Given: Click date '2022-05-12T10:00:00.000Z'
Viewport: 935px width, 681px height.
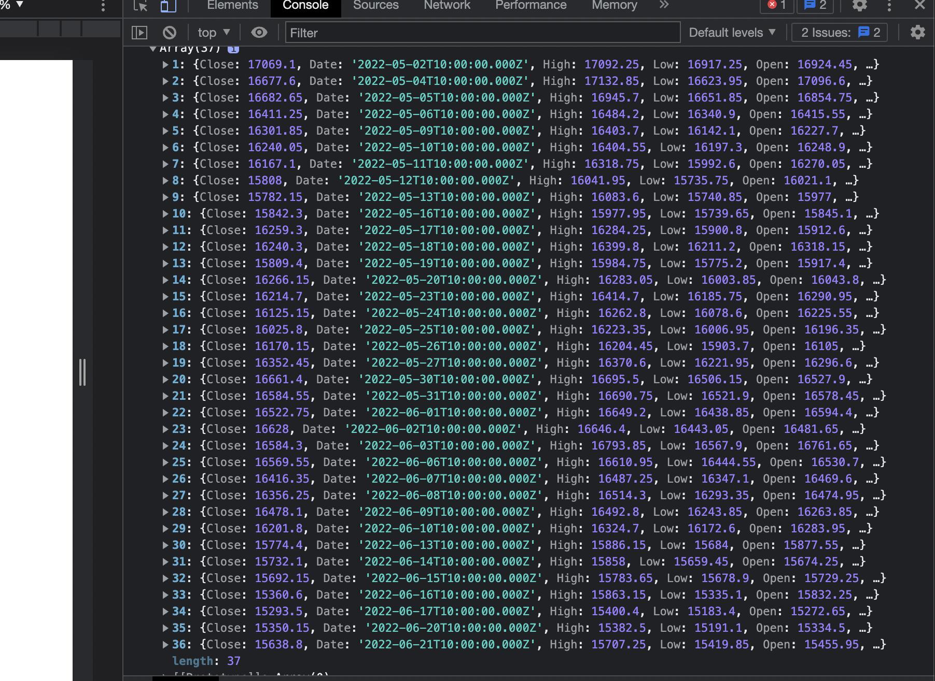Looking at the screenshot, I should (426, 181).
